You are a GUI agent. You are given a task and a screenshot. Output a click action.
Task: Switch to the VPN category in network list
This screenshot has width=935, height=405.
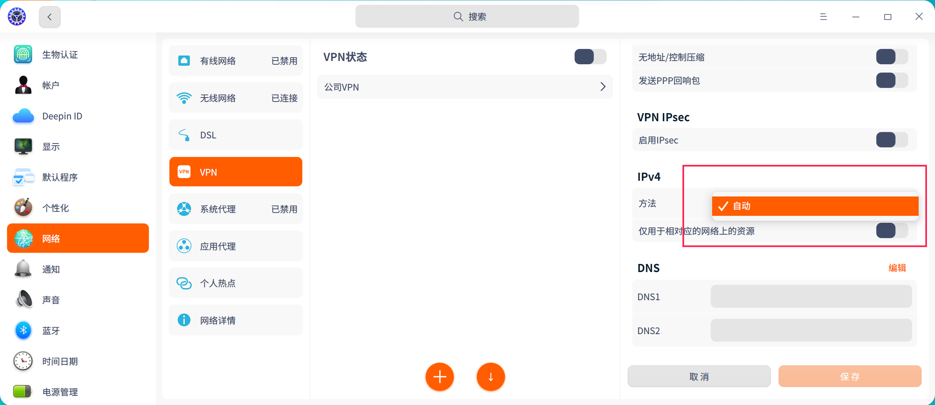(236, 172)
